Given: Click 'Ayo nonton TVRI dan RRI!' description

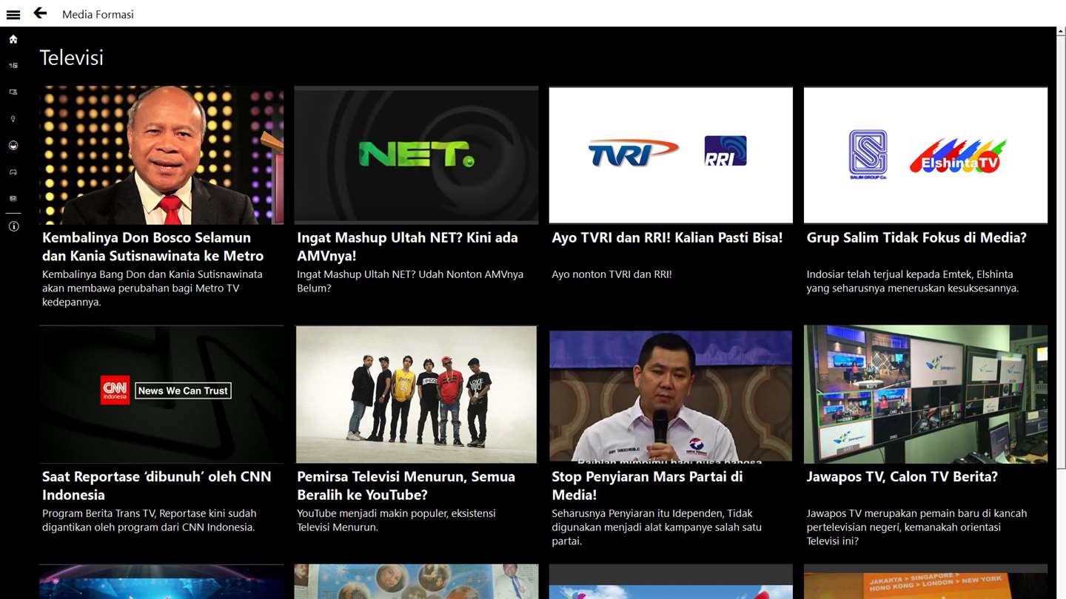Looking at the screenshot, I should tap(612, 274).
